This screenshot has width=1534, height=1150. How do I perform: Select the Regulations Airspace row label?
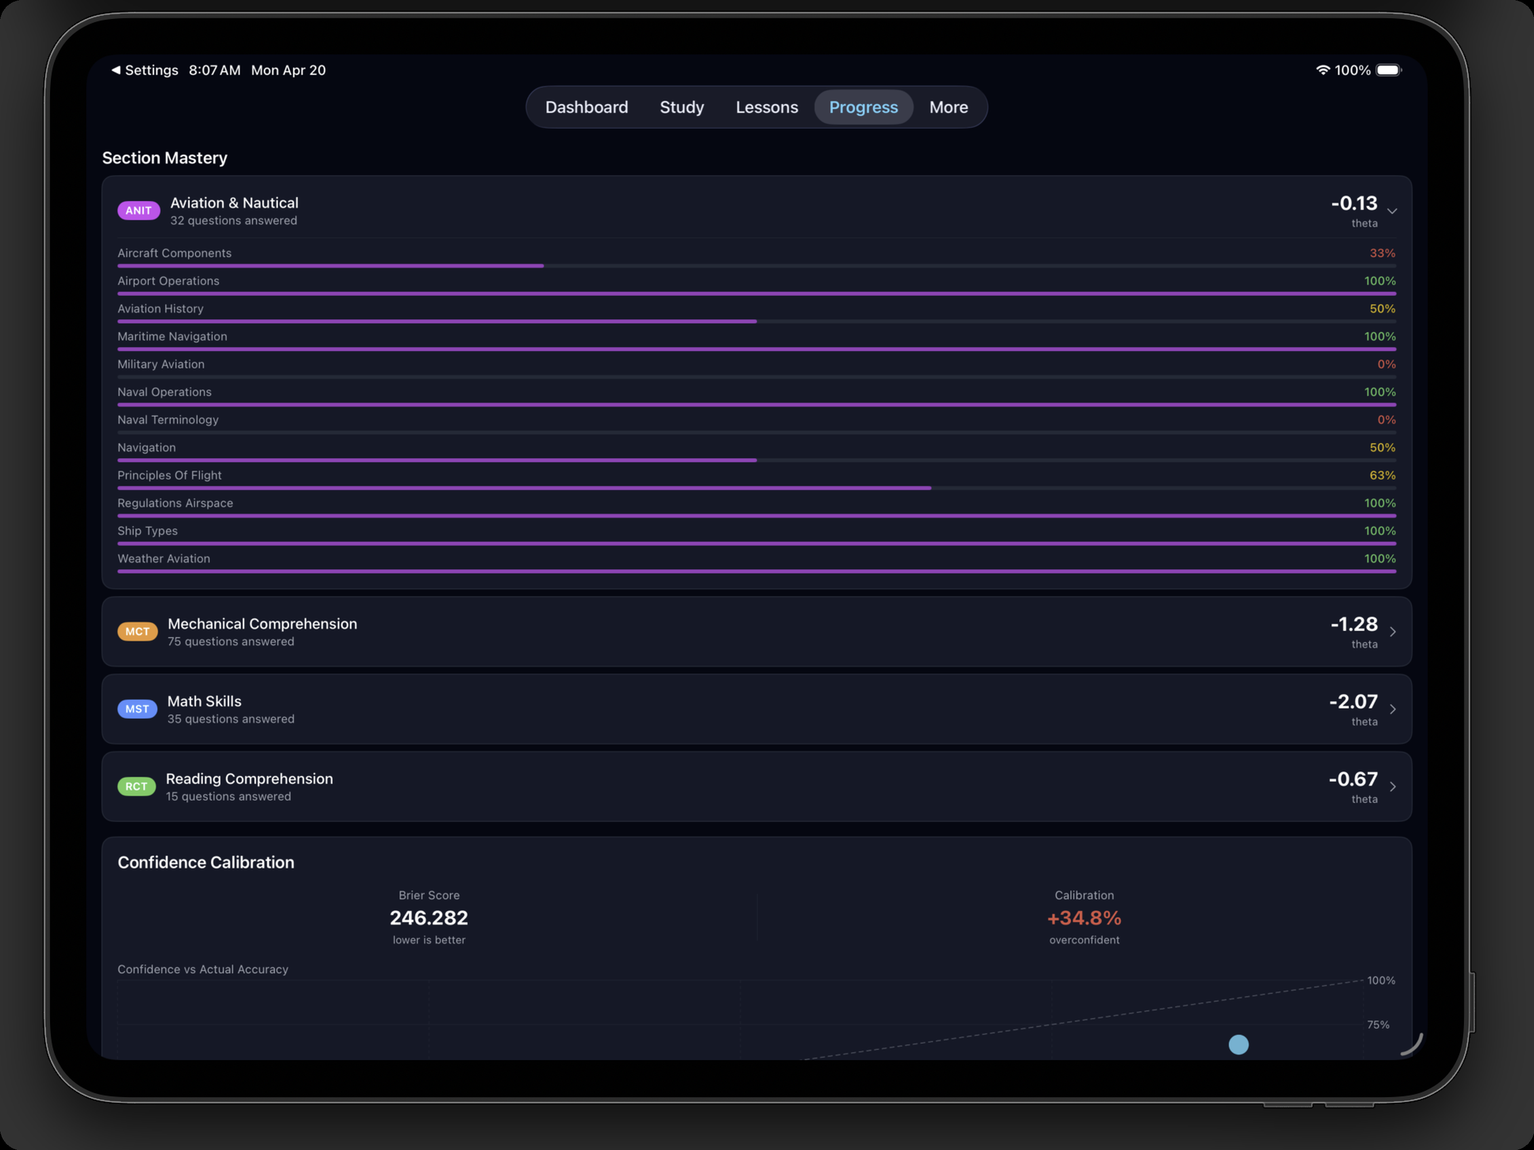point(175,503)
